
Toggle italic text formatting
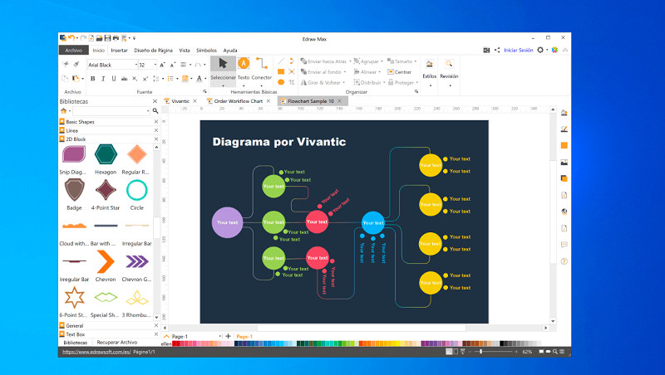tap(102, 79)
